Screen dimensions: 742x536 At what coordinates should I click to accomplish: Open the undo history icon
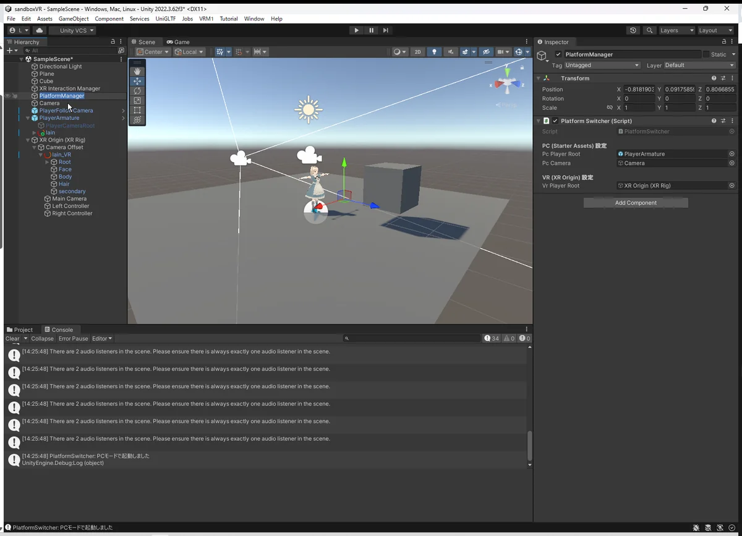coord(633,30)
